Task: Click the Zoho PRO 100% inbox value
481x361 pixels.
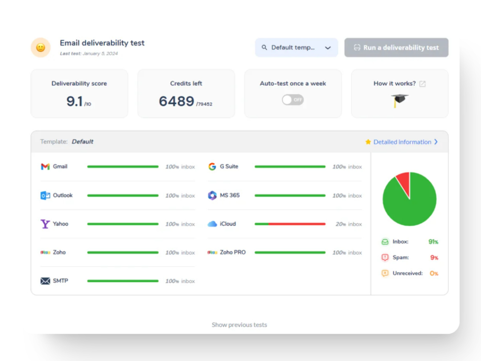Action: click(347, 252)
